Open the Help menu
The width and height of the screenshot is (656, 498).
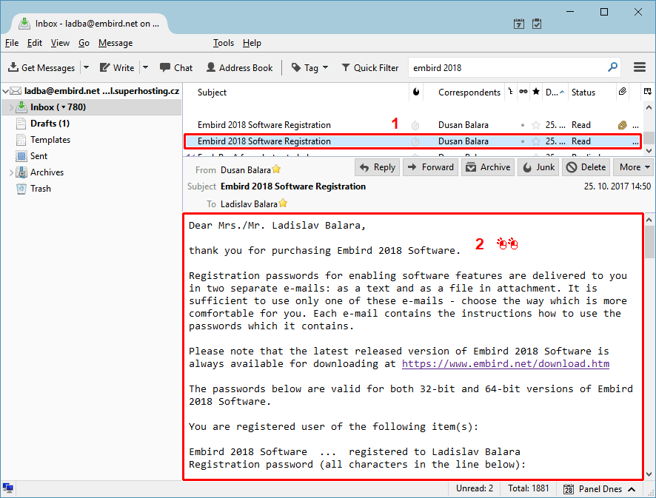(252, 43)
